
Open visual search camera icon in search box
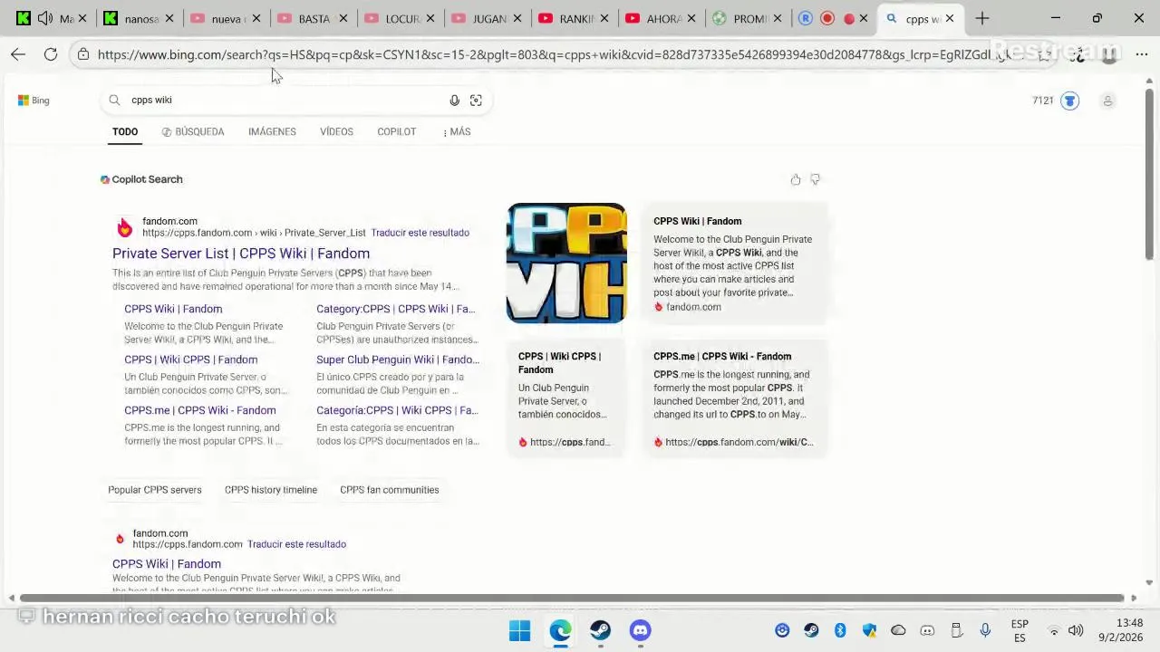(476, 101)
